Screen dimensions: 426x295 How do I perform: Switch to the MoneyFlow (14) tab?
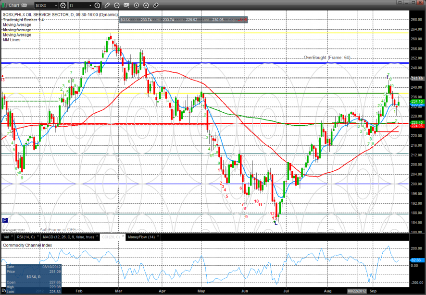141,237
